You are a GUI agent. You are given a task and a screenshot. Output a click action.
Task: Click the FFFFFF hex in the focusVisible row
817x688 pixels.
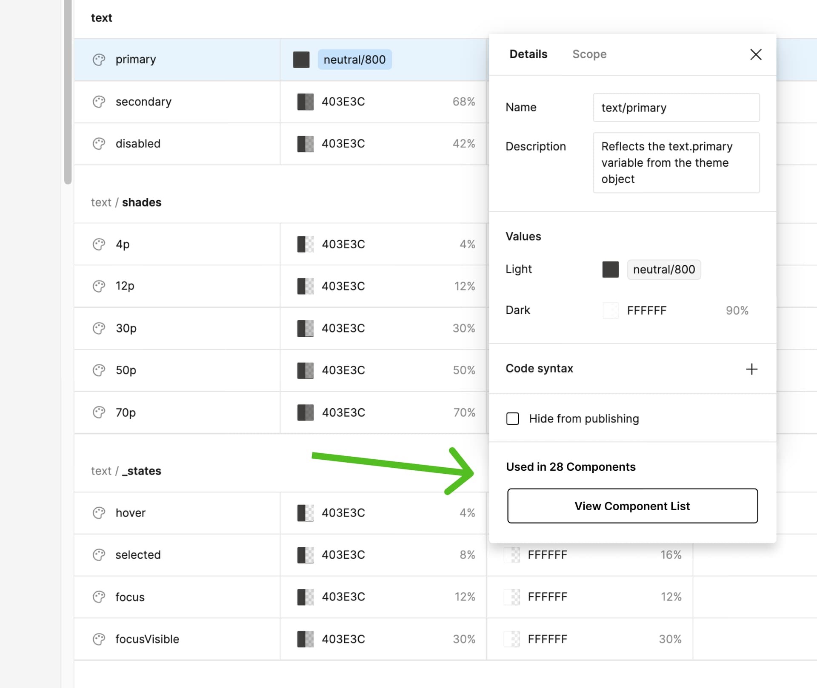548,639
